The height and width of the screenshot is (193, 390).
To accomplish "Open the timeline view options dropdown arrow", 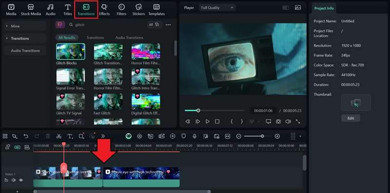I will [300, 136].
